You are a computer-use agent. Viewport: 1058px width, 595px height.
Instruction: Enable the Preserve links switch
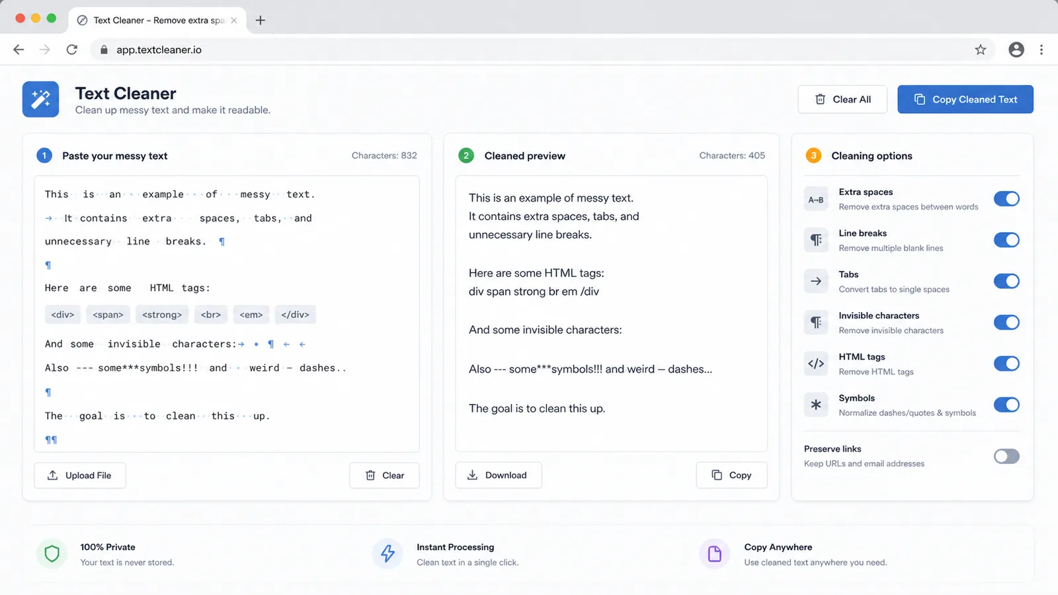(x=1006, y=456)
